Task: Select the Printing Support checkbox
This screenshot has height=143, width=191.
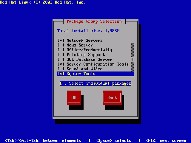Action: pos(61,55)
